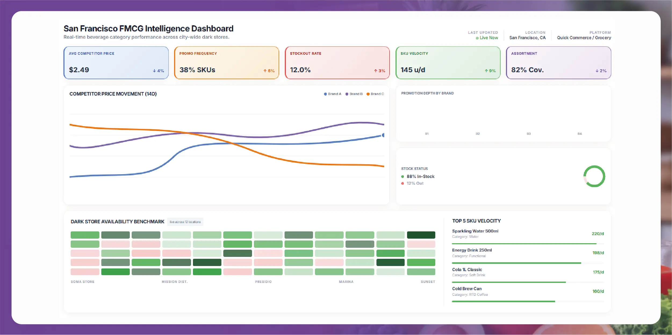
Task: Click the green Live Now status dot
Action: point(477,38)
